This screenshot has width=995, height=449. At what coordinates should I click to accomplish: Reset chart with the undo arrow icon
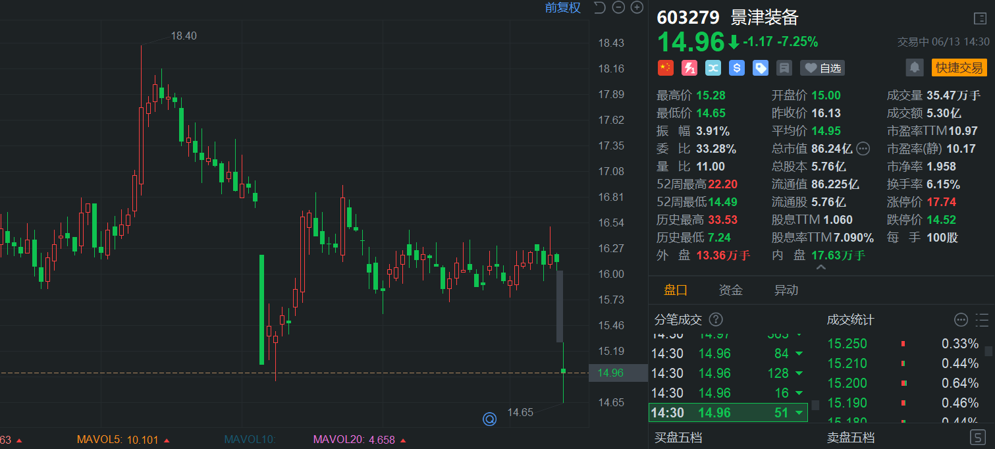[x=599, y=8]
